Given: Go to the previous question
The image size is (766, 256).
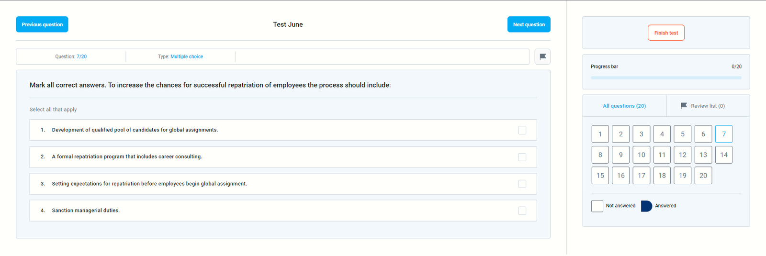Looking at the screenshot, I should tap(42, 24).
